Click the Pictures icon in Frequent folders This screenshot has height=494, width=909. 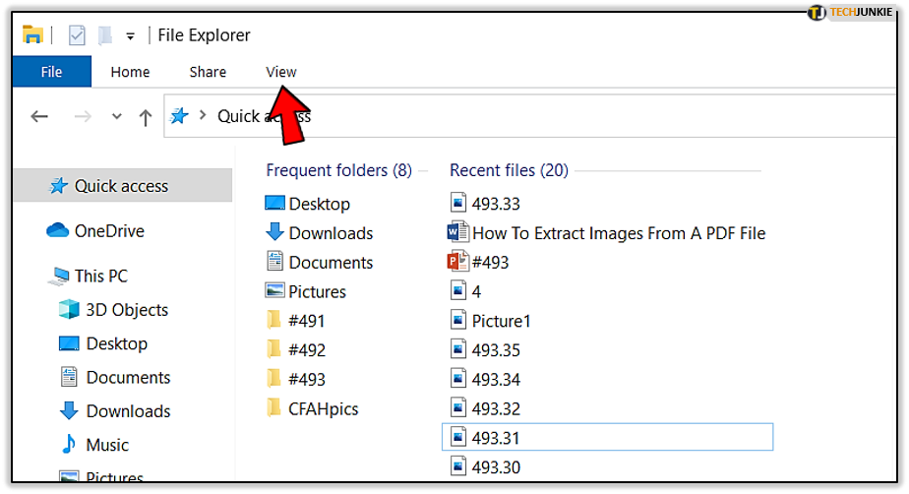274,290
